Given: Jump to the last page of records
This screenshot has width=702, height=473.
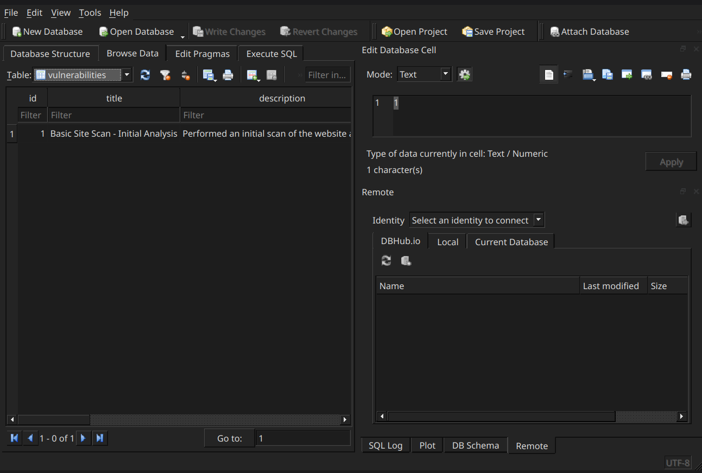Looking at the screenshot, I should [x=99, y=438].
